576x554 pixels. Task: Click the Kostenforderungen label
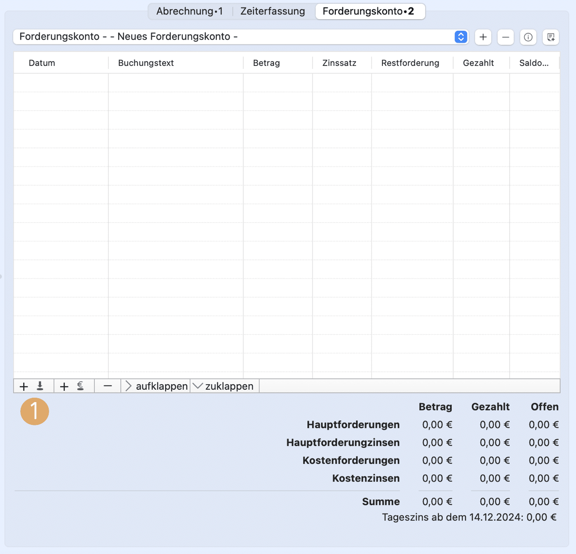[351, 460]
